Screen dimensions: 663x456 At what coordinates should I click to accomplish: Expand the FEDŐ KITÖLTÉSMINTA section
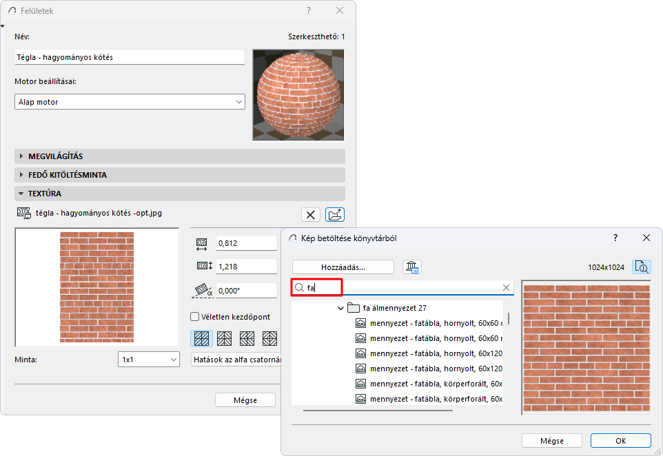coord(180,175)
